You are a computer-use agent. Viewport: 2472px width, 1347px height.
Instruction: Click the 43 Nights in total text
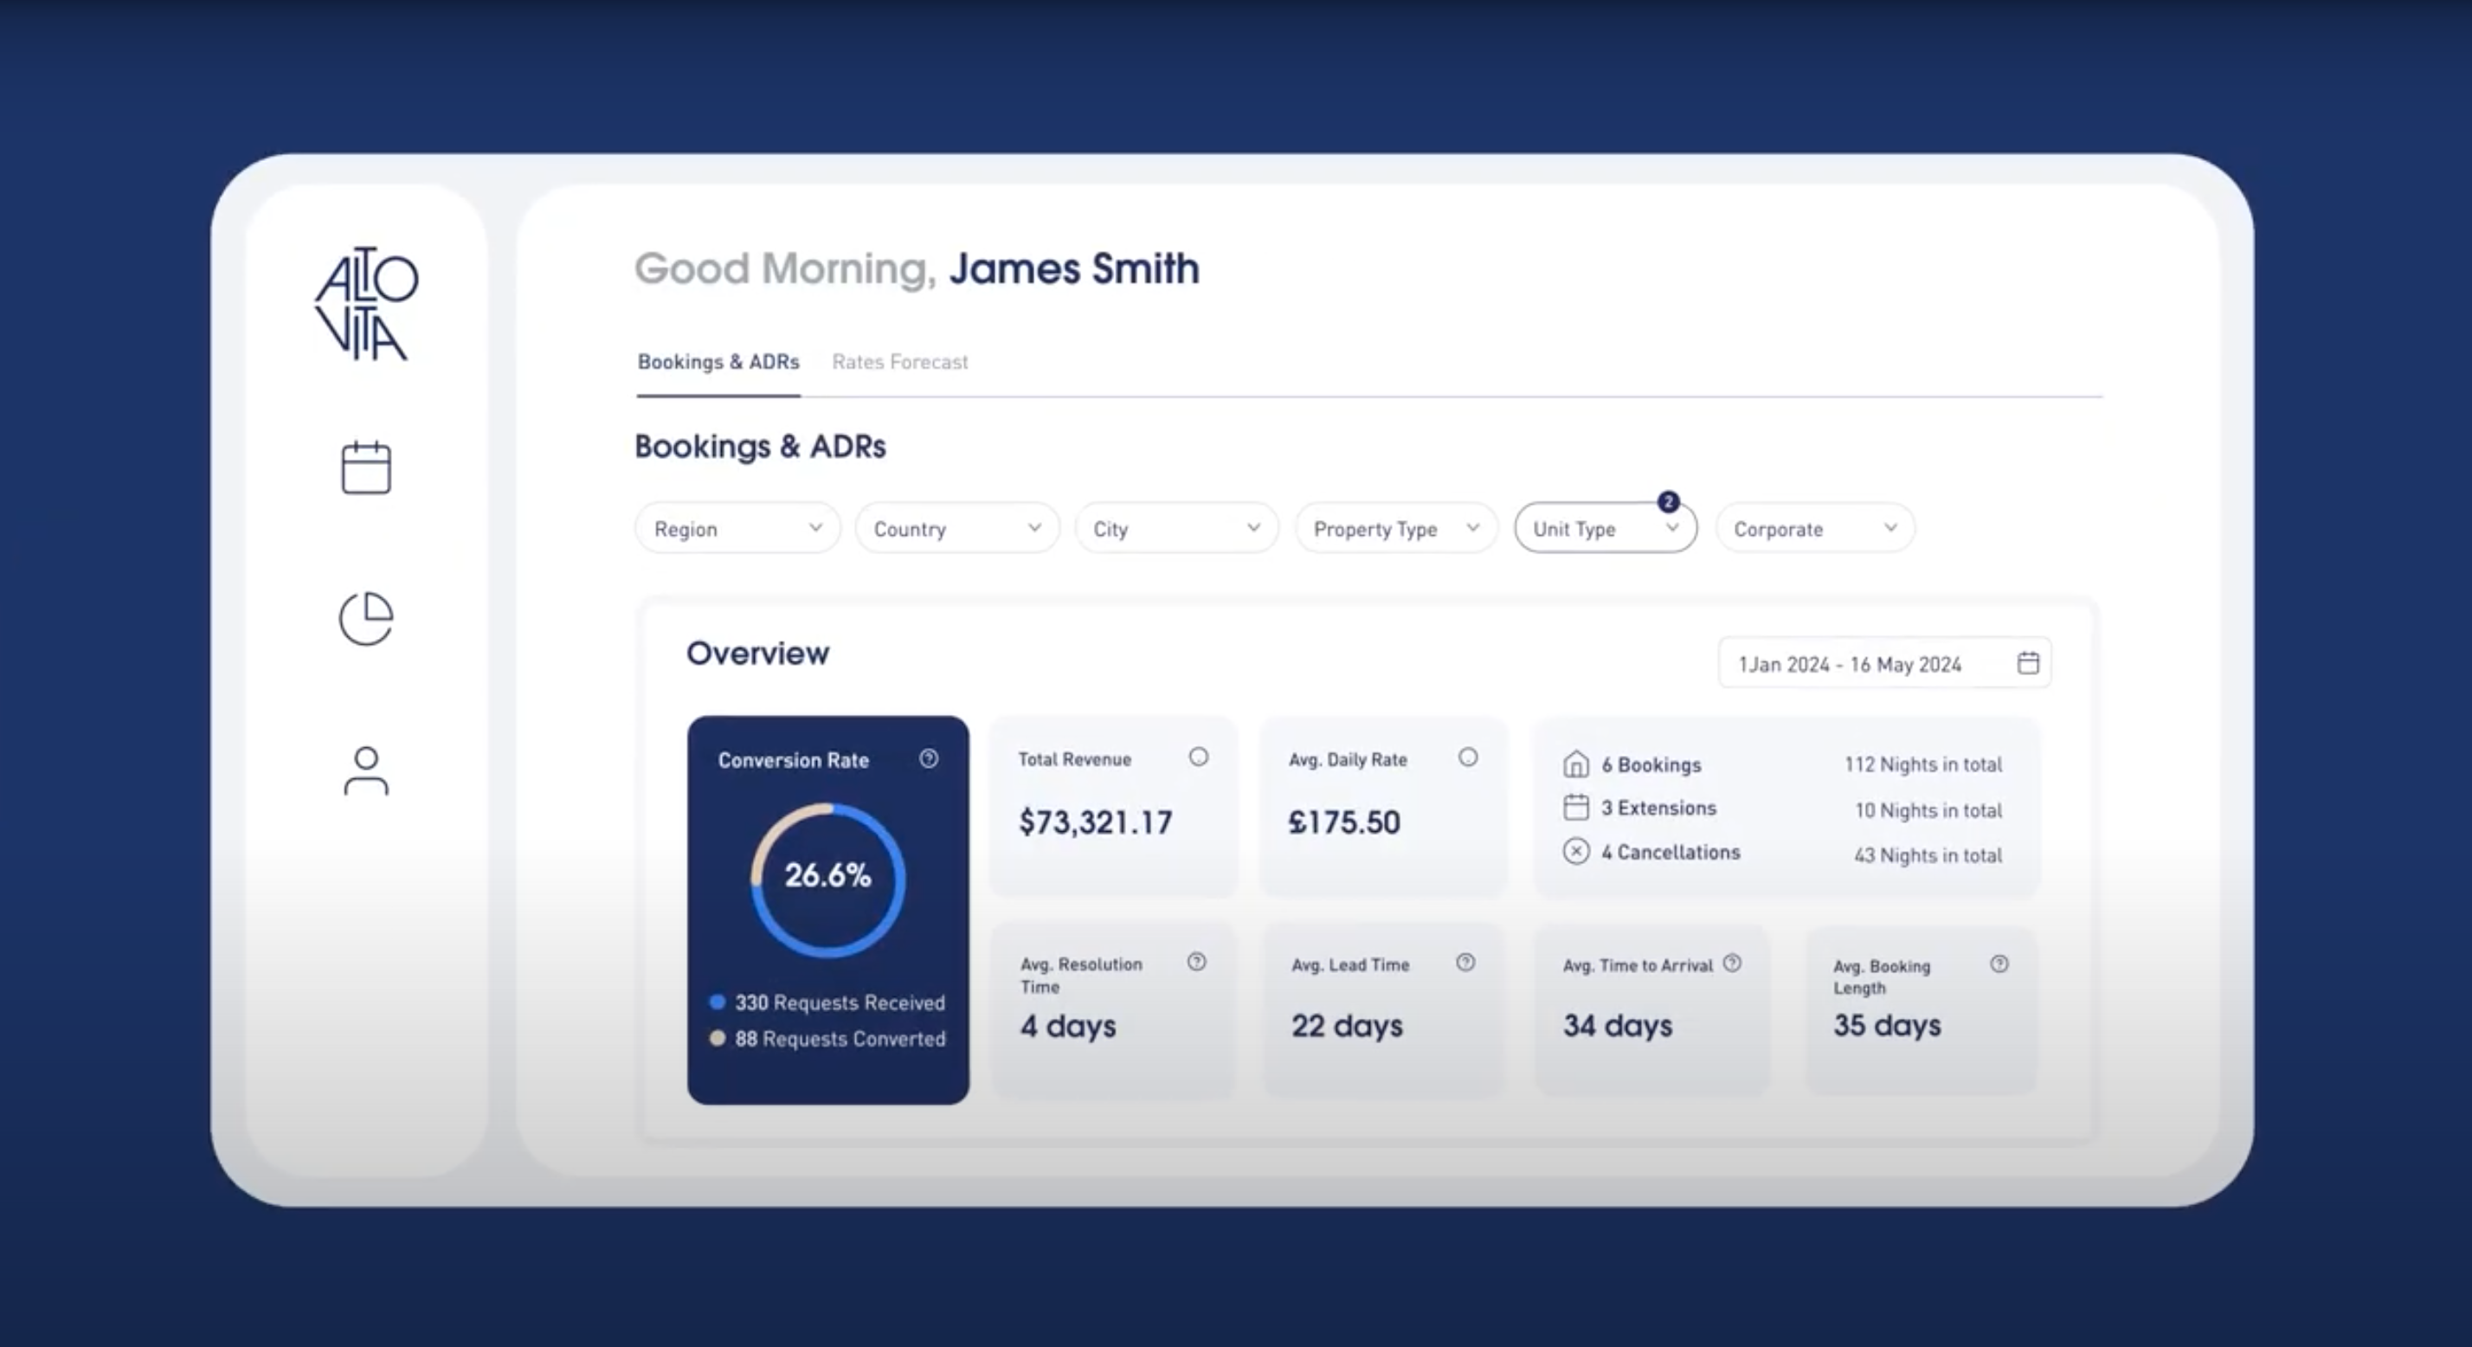pyautogui.click(x=1928, y=855)
